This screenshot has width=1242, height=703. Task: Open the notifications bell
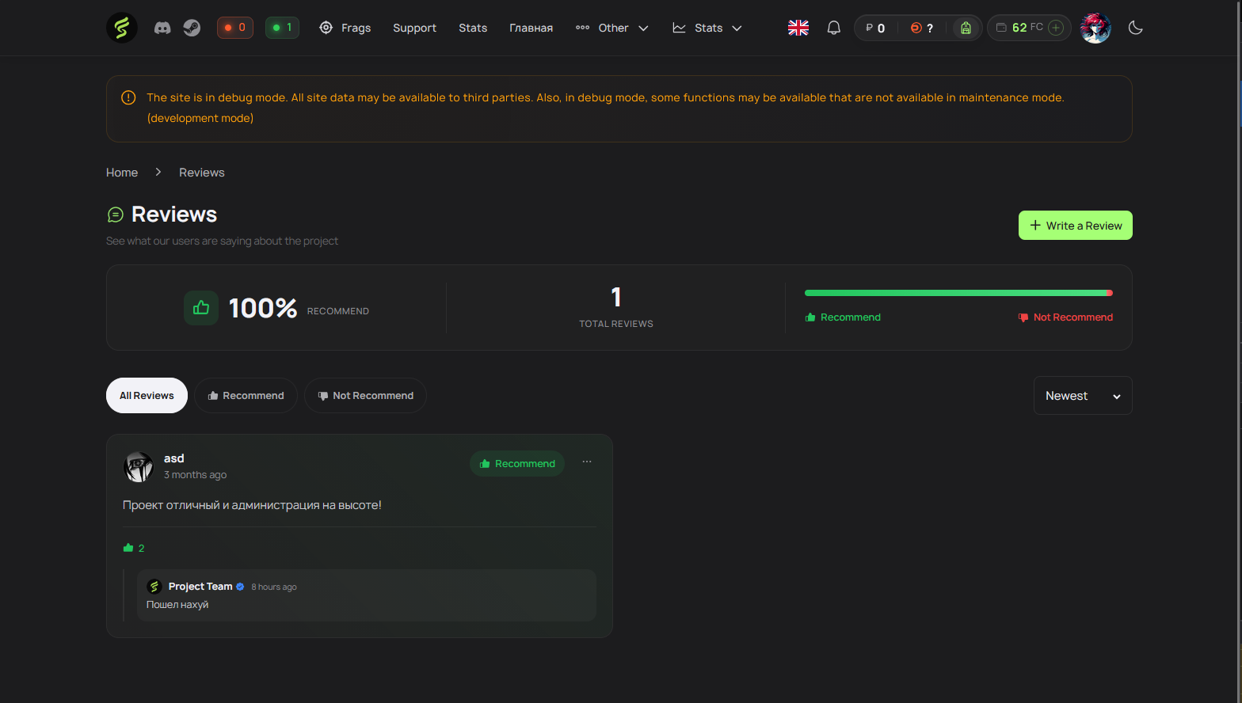point(833,28)
